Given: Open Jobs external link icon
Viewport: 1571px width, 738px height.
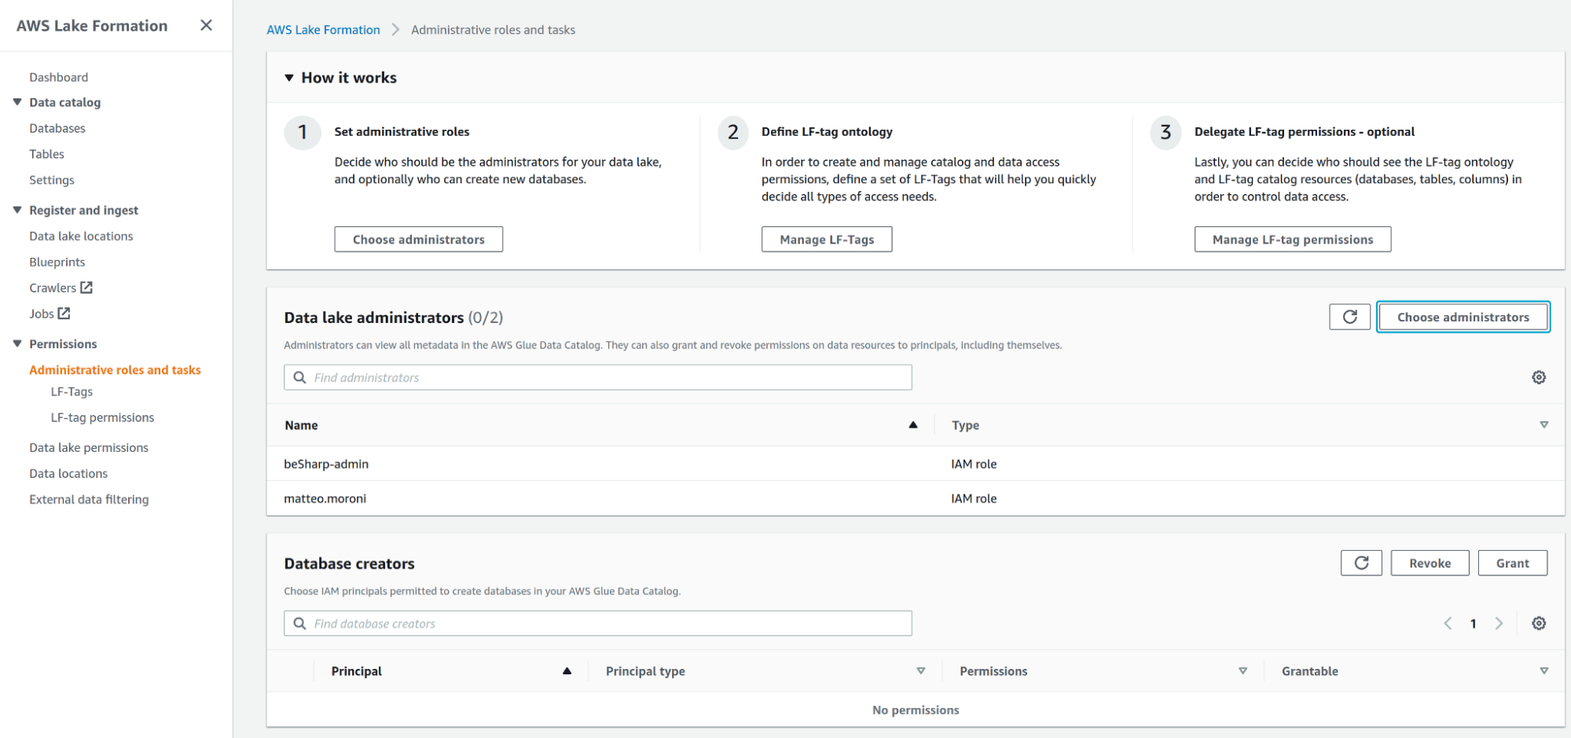Looking at the screenshot, I should [64, 313].
